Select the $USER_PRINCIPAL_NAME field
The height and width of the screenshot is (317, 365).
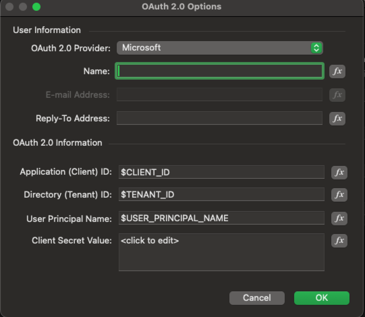click(221, 218)
